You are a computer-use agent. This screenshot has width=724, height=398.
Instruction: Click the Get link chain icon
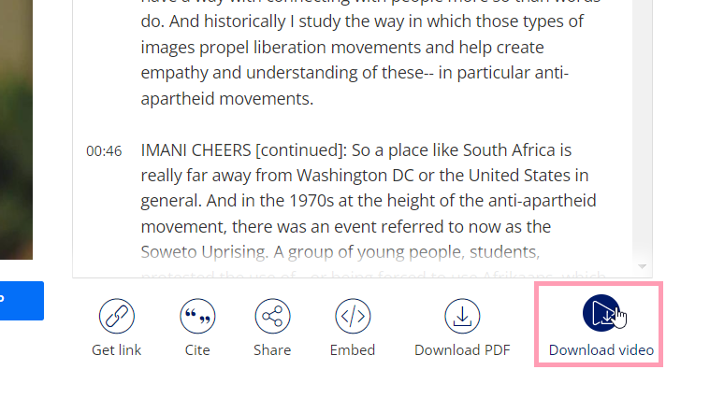point(117,317)
